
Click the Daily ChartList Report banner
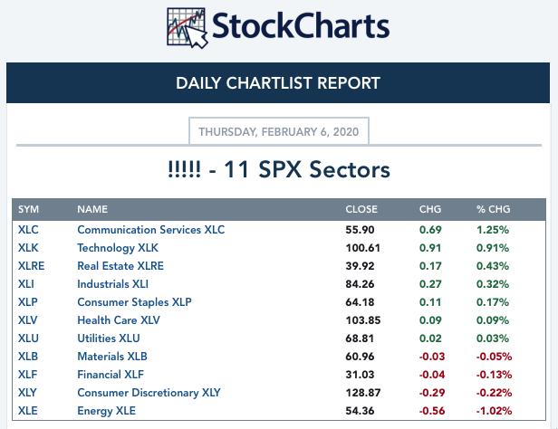tap(278, 83)
